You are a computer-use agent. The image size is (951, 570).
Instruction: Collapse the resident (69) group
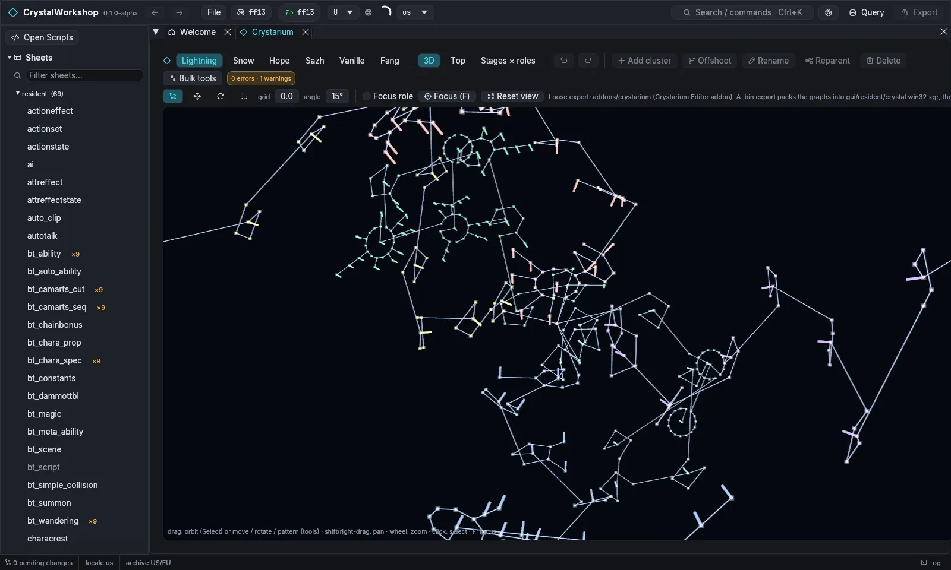pyautogui.click(x=17, y=94)
